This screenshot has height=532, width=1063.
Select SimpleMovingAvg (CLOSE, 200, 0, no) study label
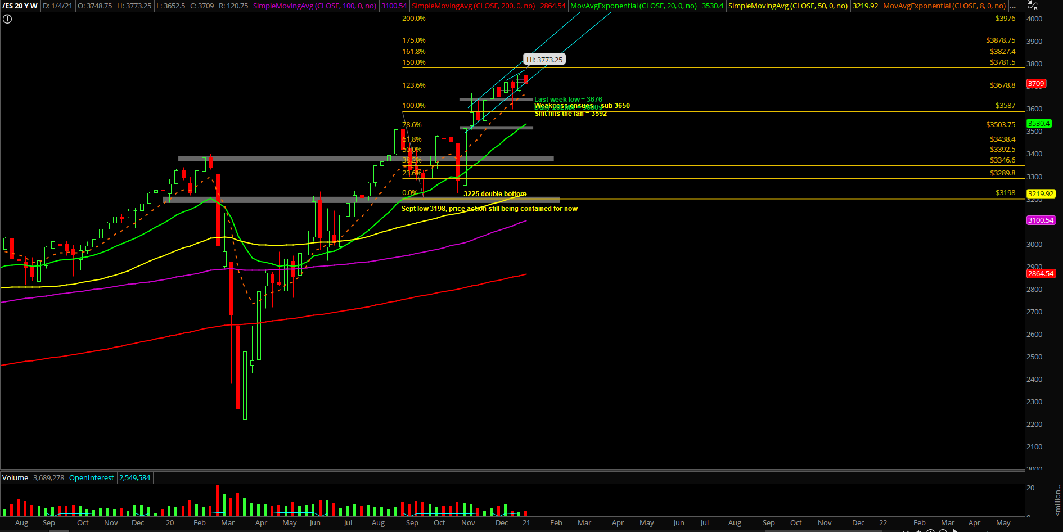pyautogui.click(x=474, y=6)
